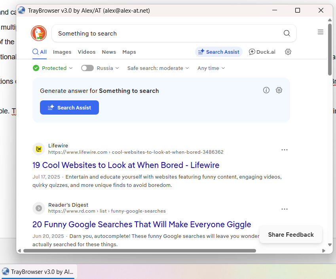This screenshot has height=279, width=336.
Task: Open search settings gear near Duck.ai
Action: pyautogui.click(x=288, y=52)
